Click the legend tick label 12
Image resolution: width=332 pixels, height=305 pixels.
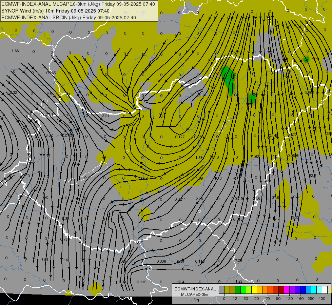click(235, 299)
